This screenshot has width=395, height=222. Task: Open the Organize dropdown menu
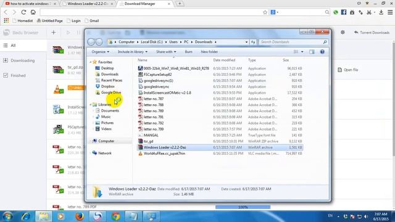(100, 52)
